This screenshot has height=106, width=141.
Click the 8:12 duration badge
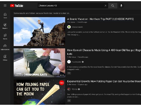click(x=62, y=75)
